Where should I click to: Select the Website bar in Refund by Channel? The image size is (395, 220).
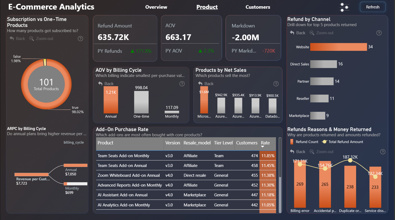point(338,47)
